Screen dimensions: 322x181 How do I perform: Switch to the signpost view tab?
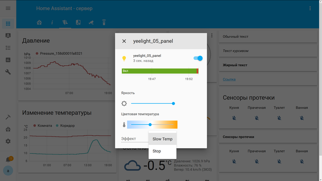65,22
